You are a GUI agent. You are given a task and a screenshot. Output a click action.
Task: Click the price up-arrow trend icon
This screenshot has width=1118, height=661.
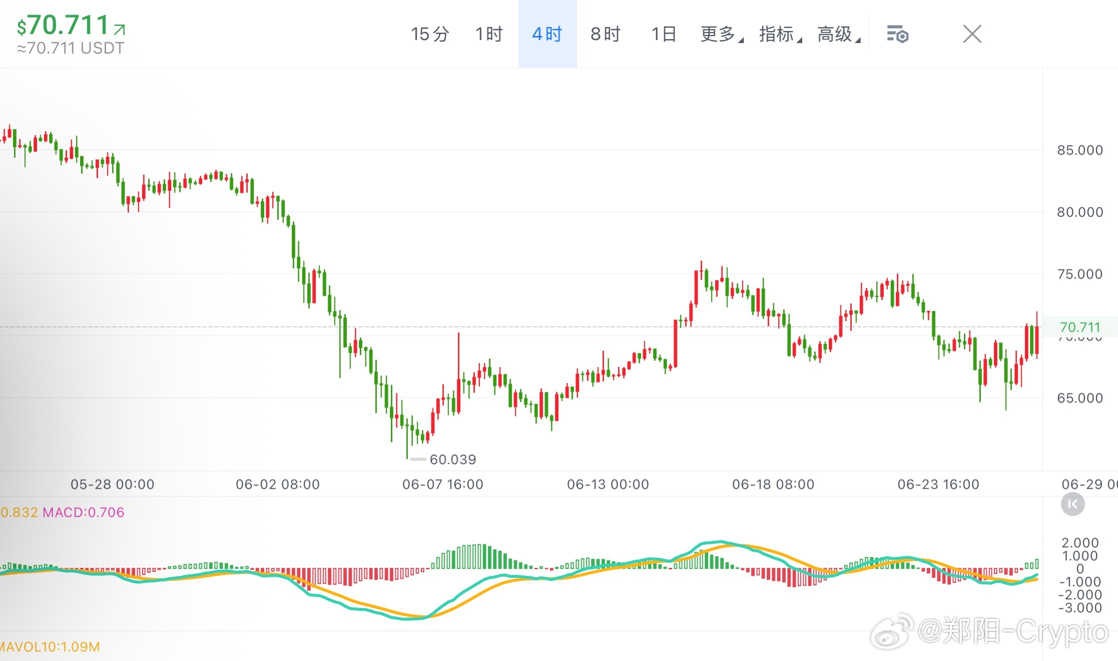(119, 30)
